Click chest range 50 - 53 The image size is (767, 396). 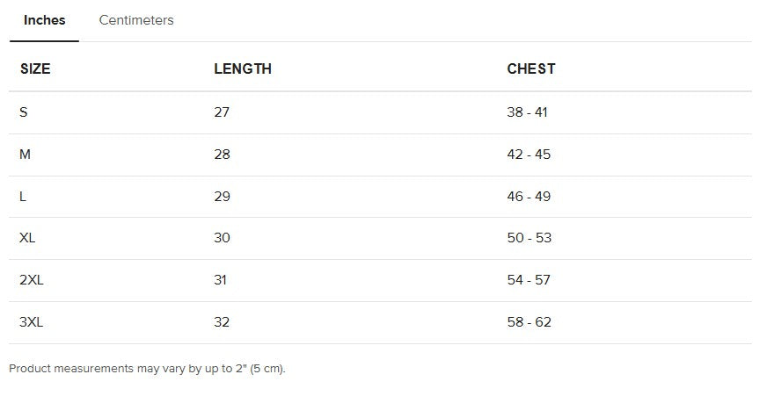[529, 238]
